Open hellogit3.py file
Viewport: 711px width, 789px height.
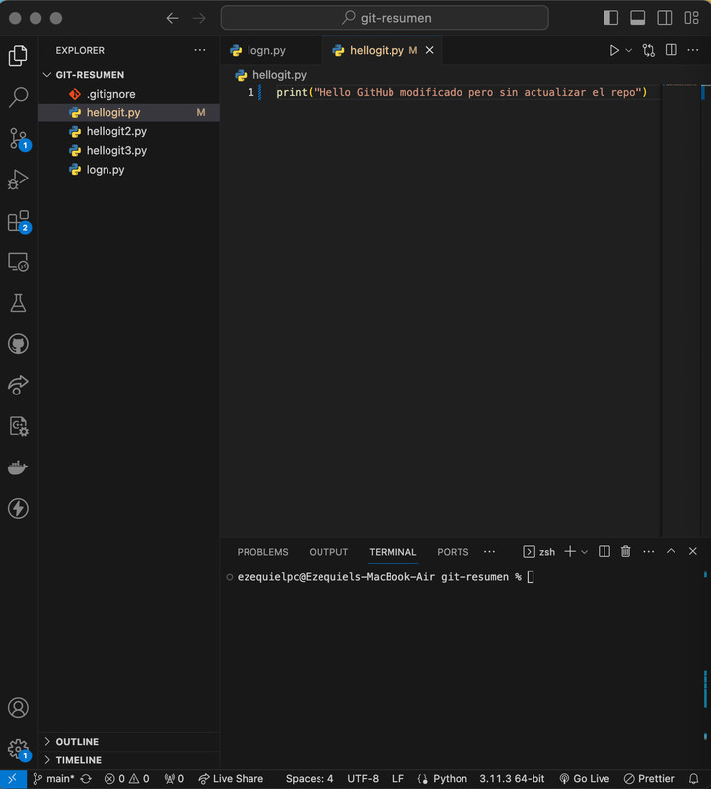tap(129, 151)
